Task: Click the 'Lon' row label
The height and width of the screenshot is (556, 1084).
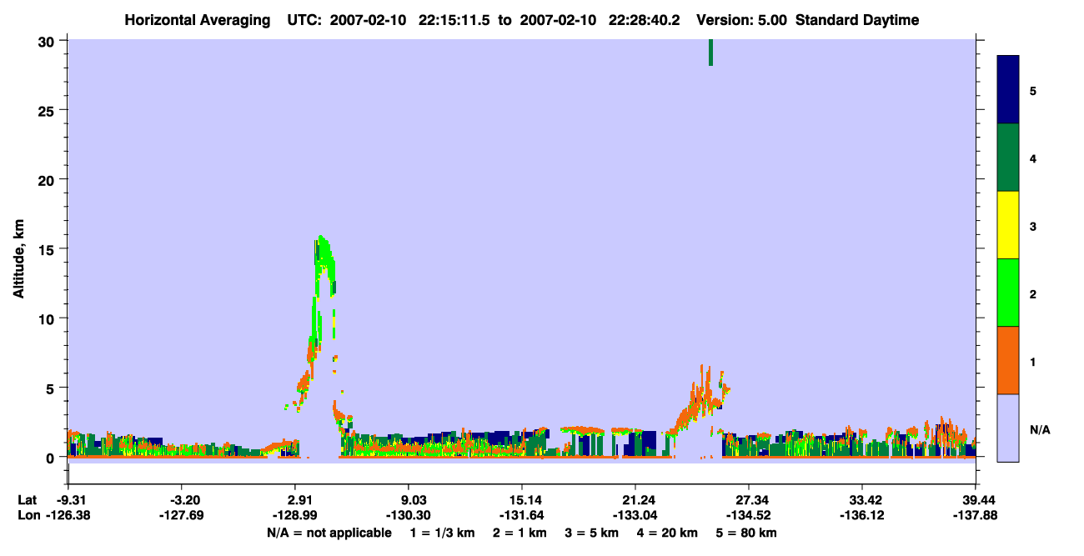Action: point(28,516)
